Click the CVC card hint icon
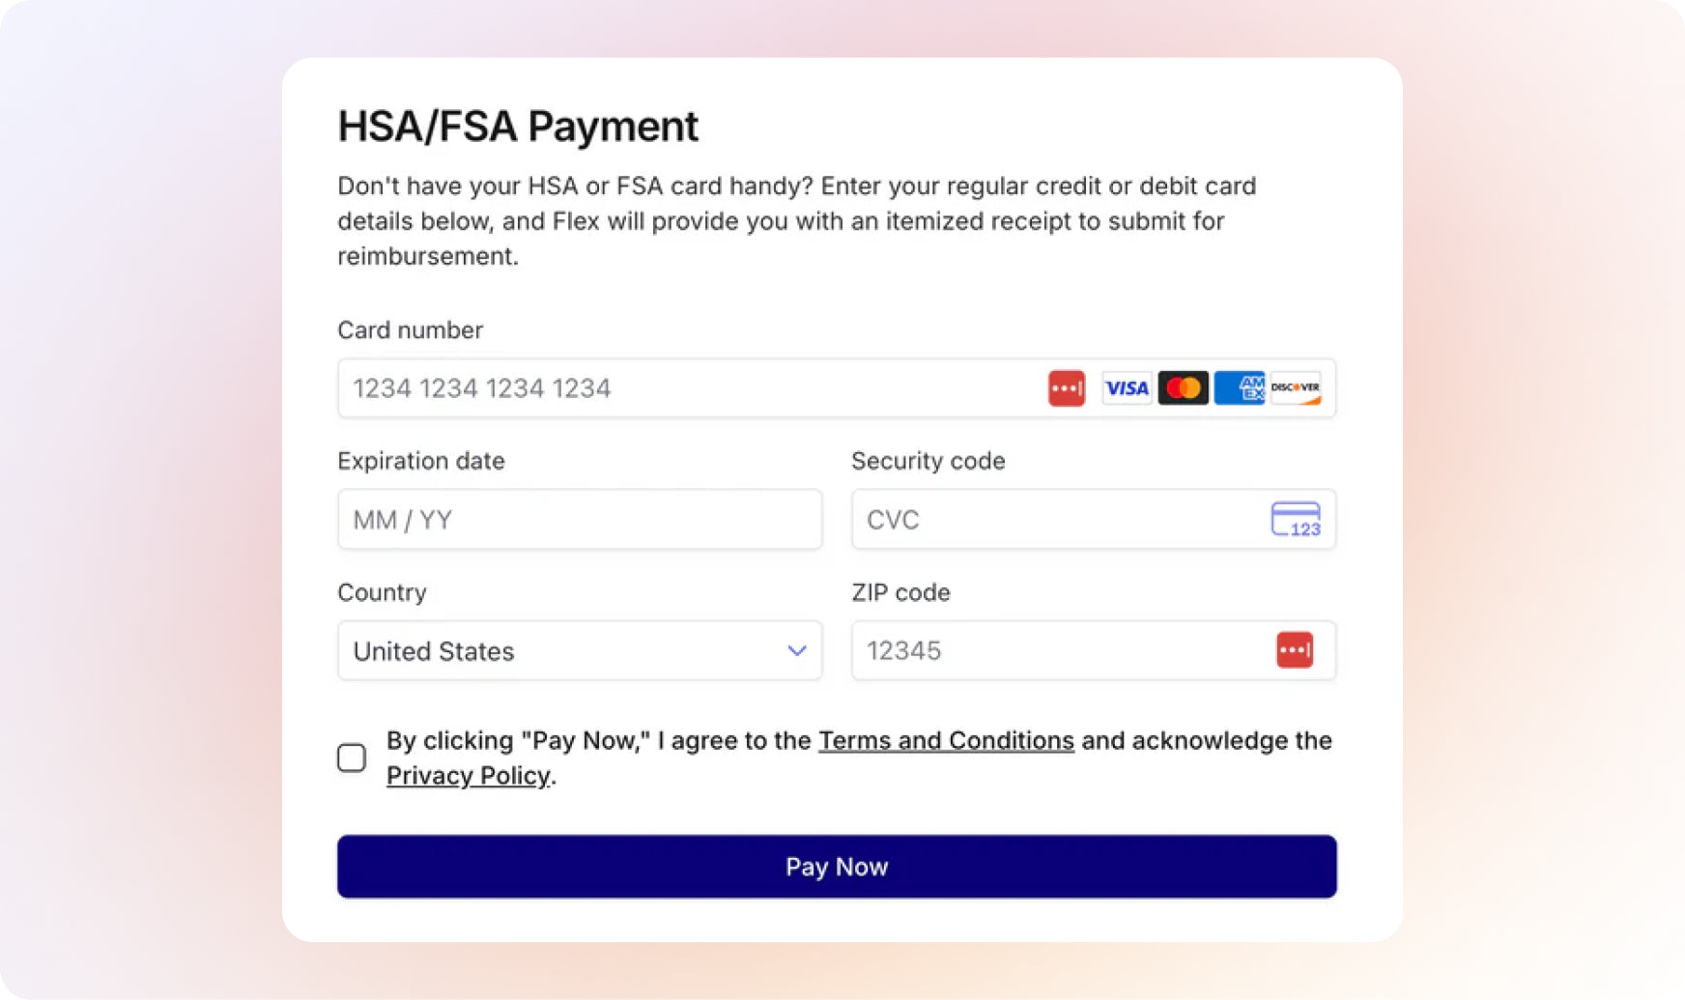Screen dimensions: 1685x1000 (1296, 520)
